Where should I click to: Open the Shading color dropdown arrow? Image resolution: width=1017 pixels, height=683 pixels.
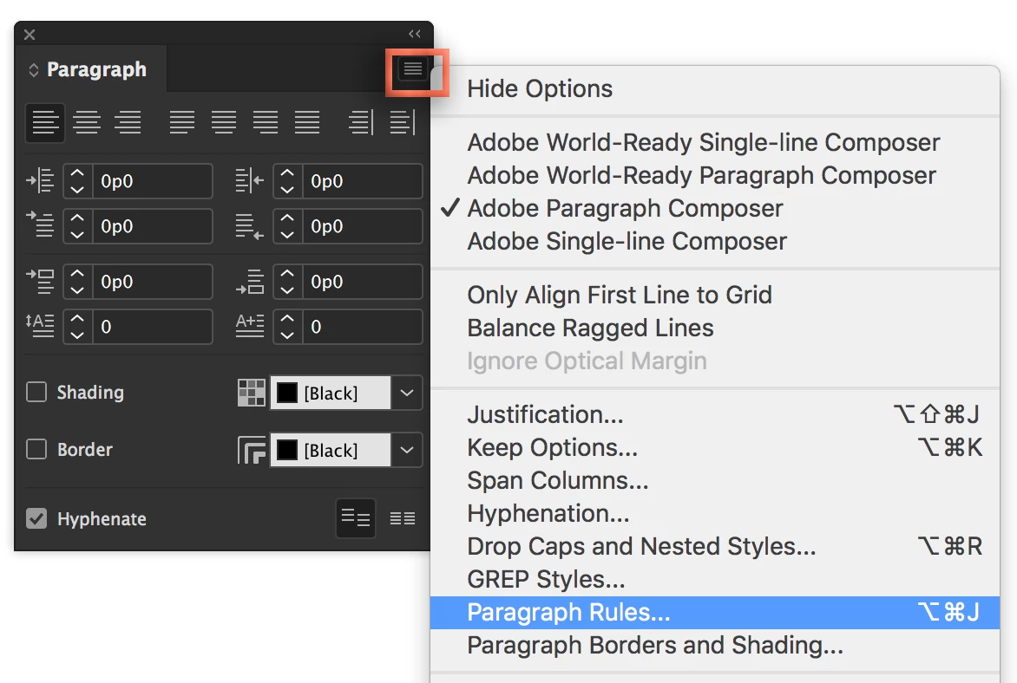coord(407,393)
